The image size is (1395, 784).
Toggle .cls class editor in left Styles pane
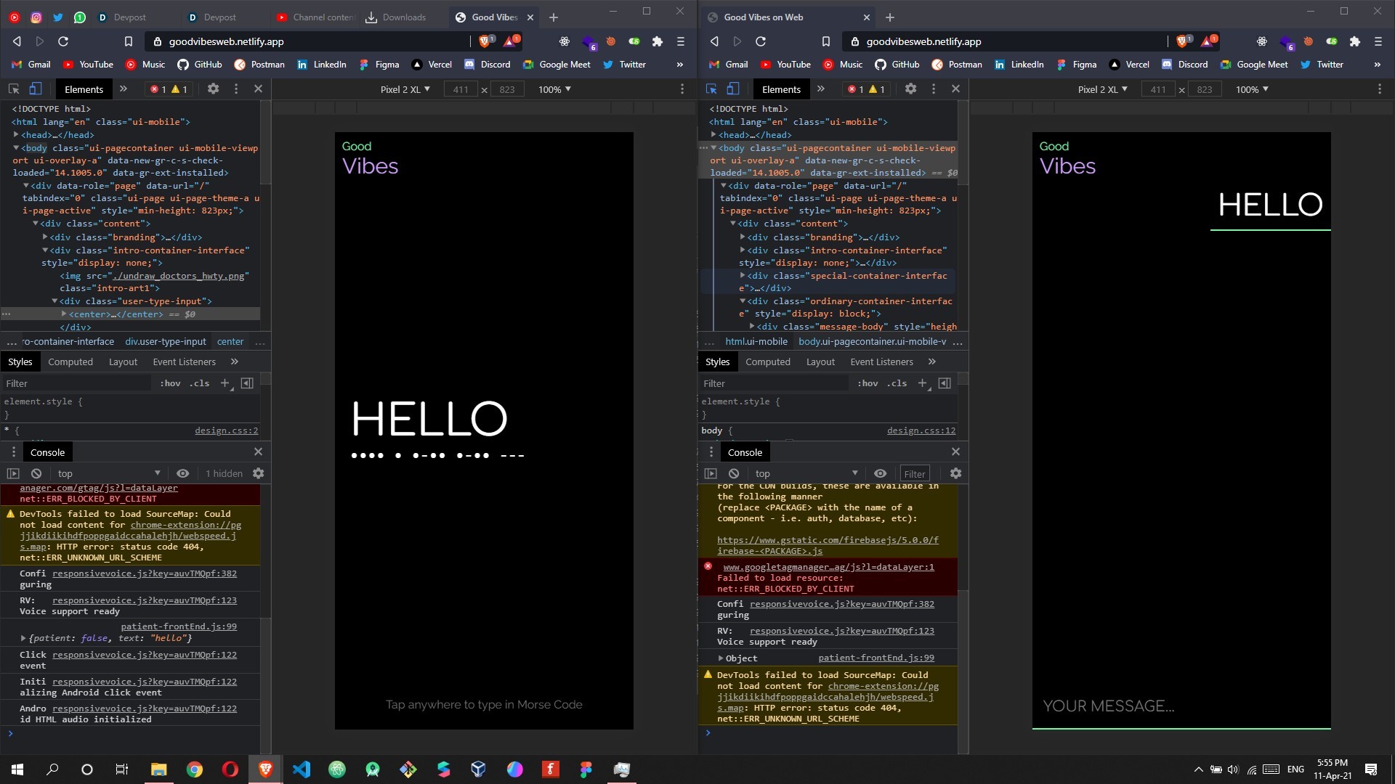(x=199, y=383)
